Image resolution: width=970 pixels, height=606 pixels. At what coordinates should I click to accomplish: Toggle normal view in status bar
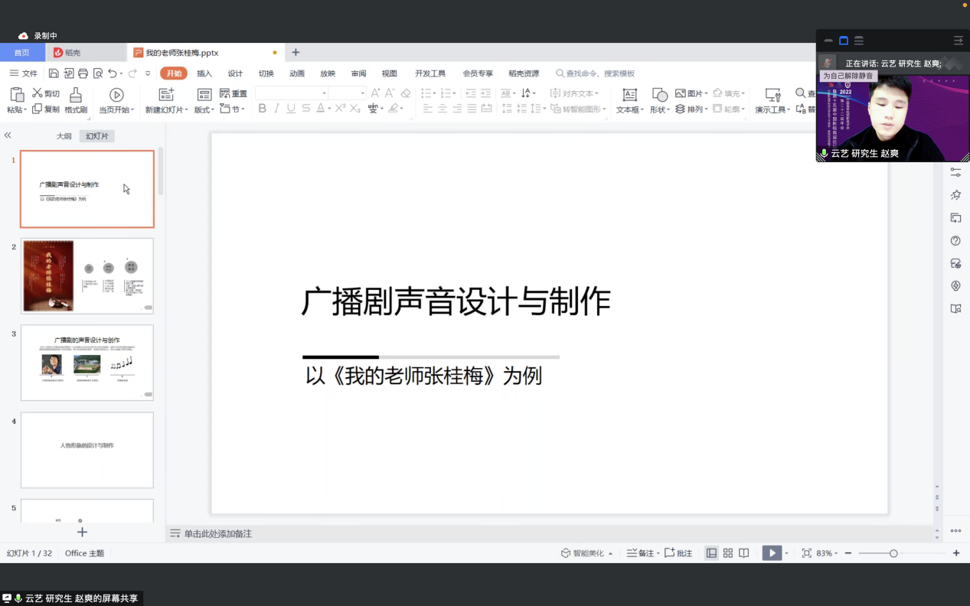point(711,553)
